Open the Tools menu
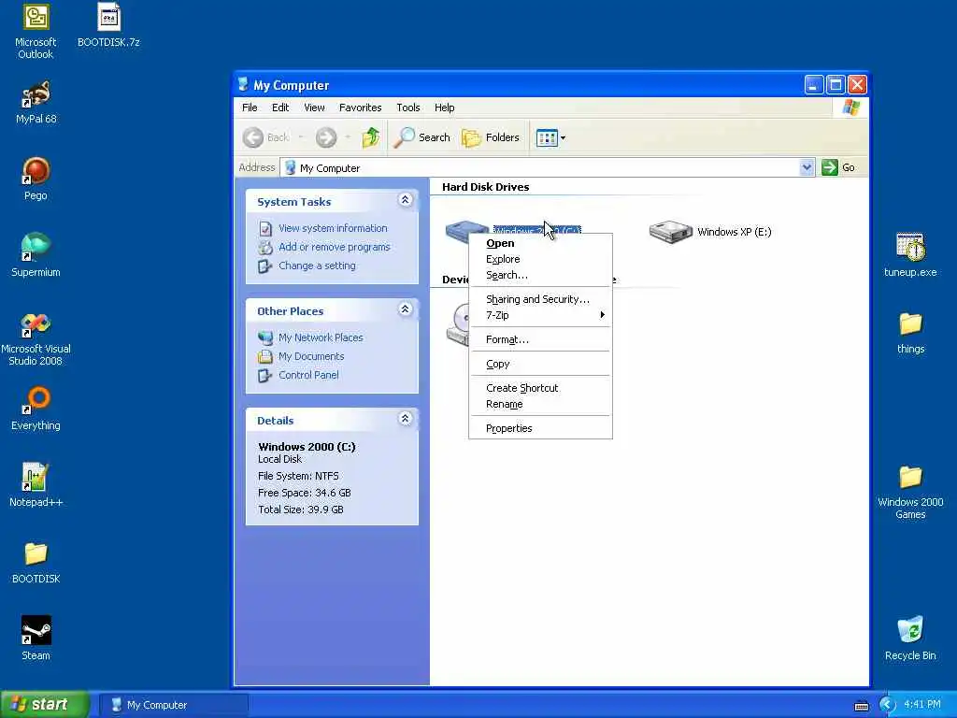The image size is (957, 718). (407, 108)
